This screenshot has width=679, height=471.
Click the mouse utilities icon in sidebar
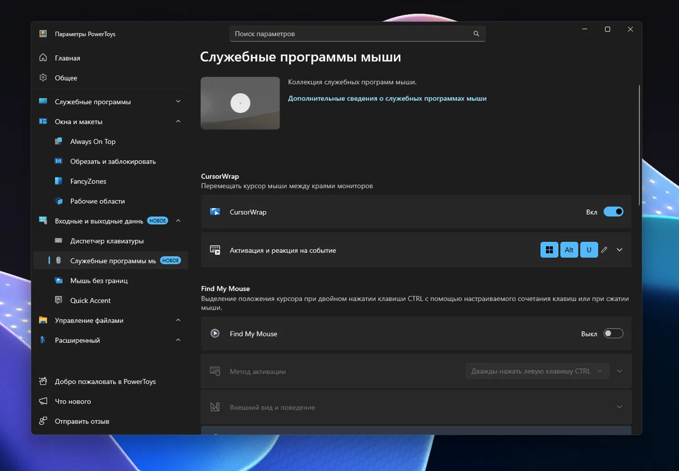58,260
